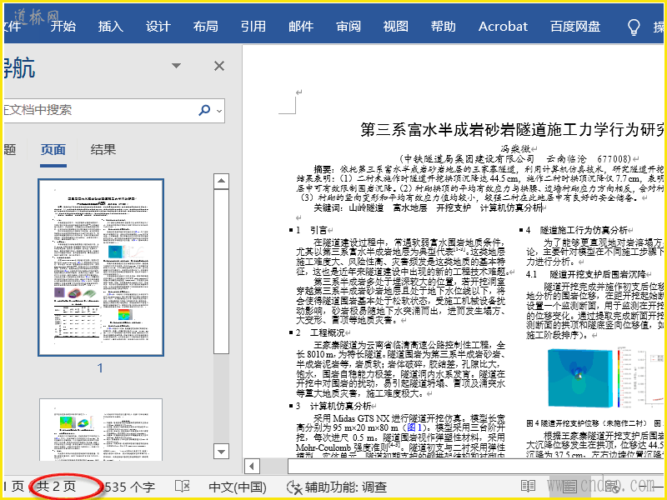Open the 审阅 ribbon tab
Screen dimensions: 667x500
click(349, 27)
